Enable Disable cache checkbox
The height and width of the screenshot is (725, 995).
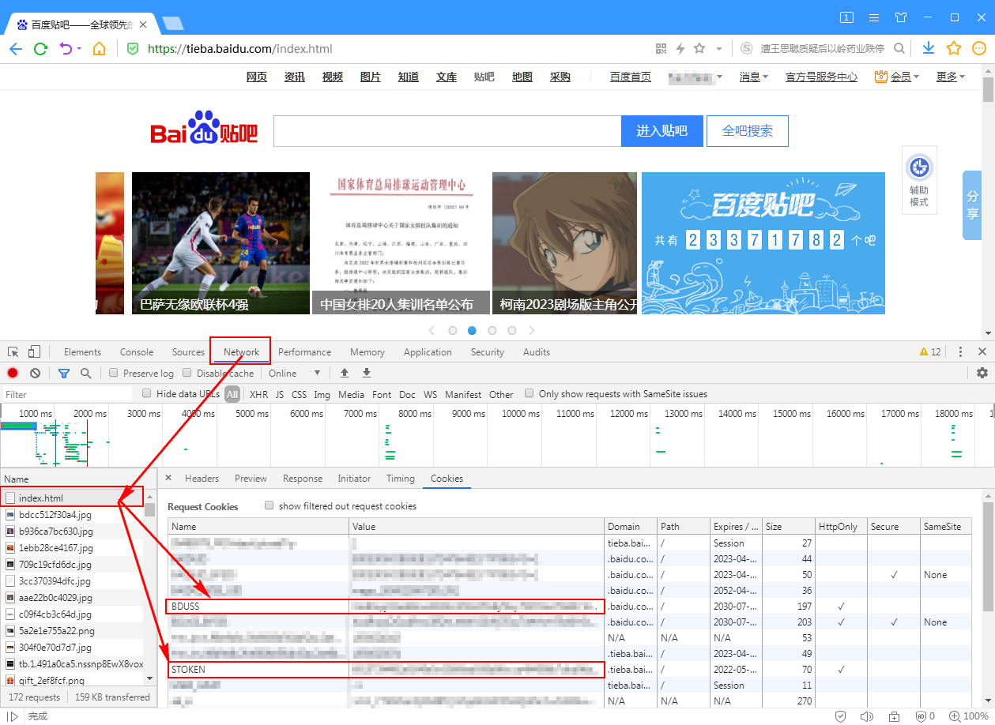[x=187, y=373]
